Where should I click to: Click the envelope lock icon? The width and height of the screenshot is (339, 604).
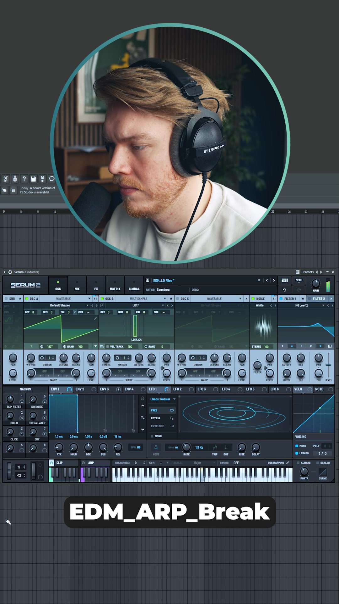[x=143, y=399]
